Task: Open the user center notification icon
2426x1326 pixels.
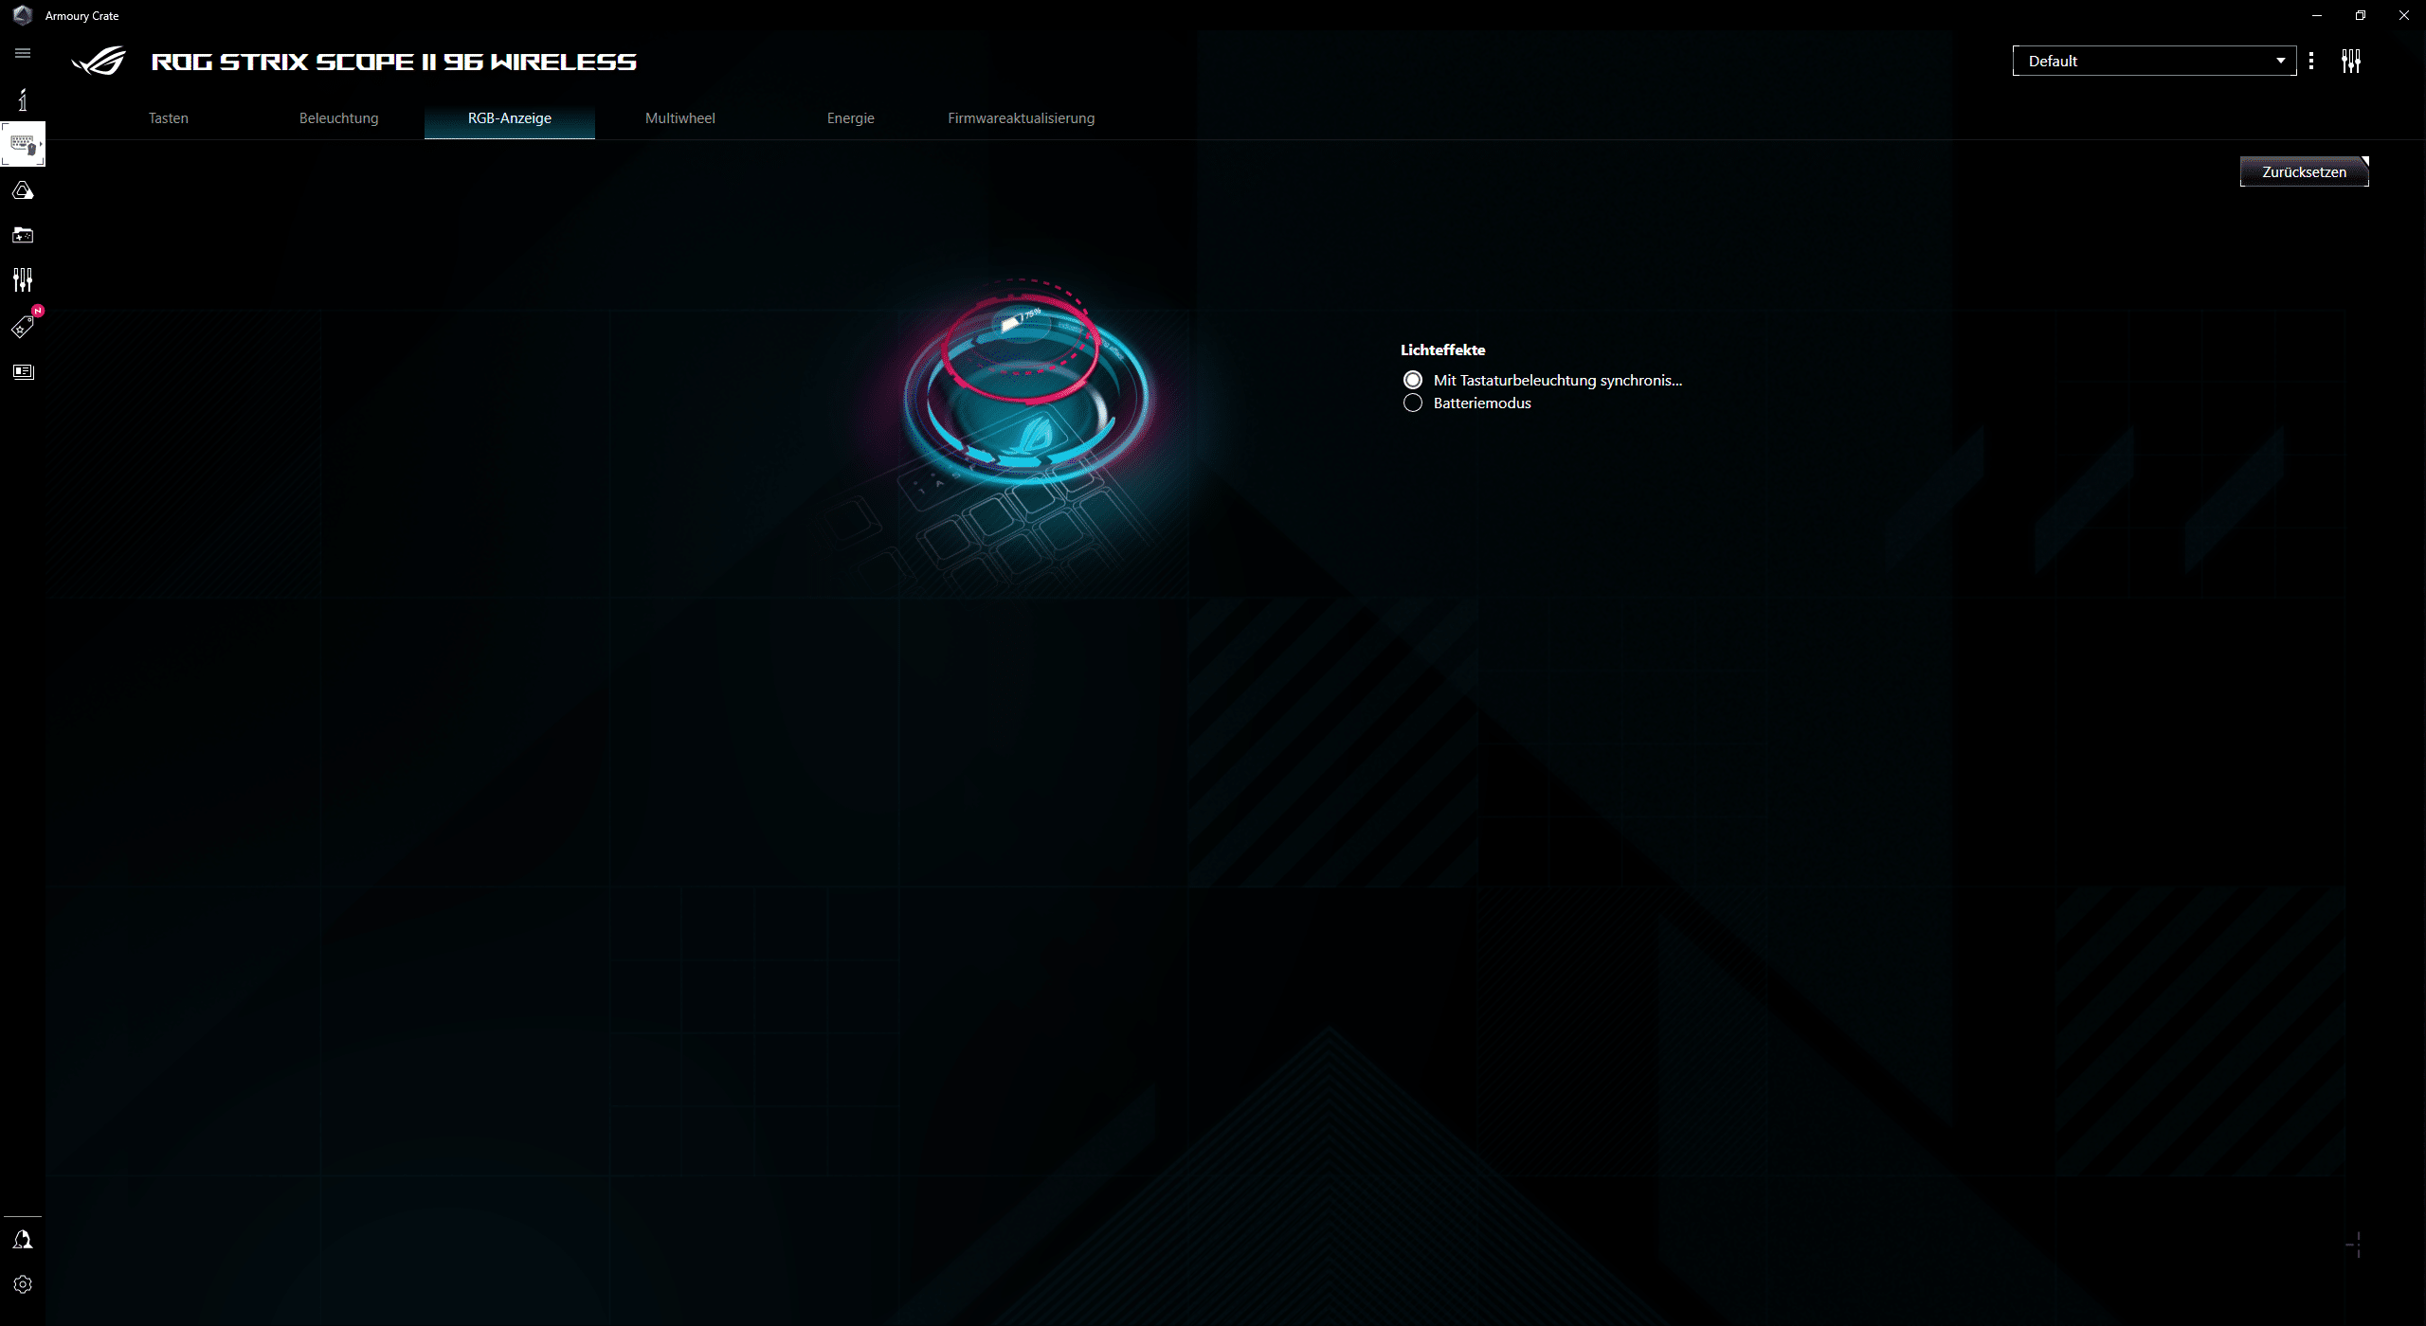Action: point(23,1240)
